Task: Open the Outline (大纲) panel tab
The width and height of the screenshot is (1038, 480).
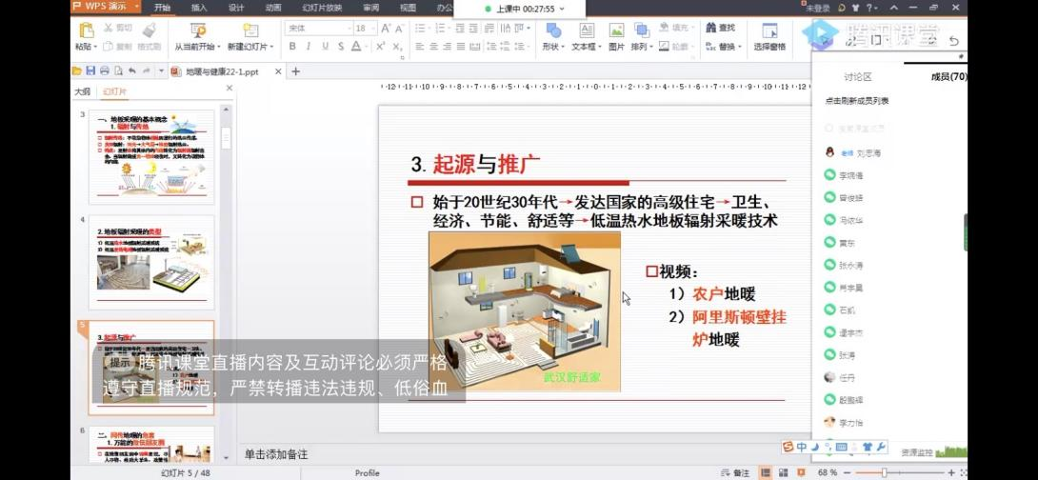Action: coord(83,91)
